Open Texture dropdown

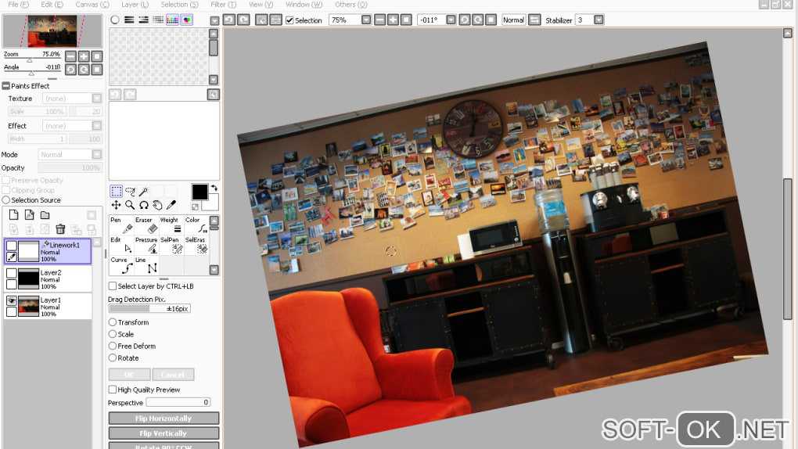tap(97, 99)
